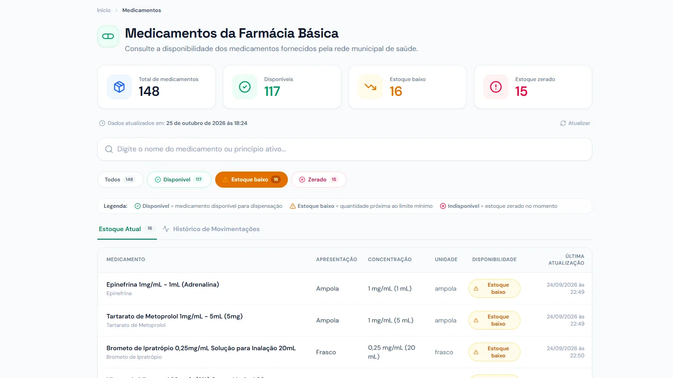Image resolution: width=673 pixels, height=378 pixels.
Task: Open Brometo de Ipratrópio 0,25mg/mL row
Action: click(345, 352)
